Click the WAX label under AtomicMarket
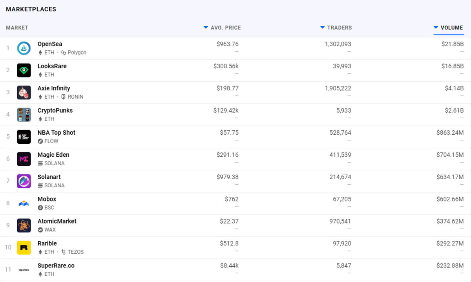471x282 pixels. (50, 230)
